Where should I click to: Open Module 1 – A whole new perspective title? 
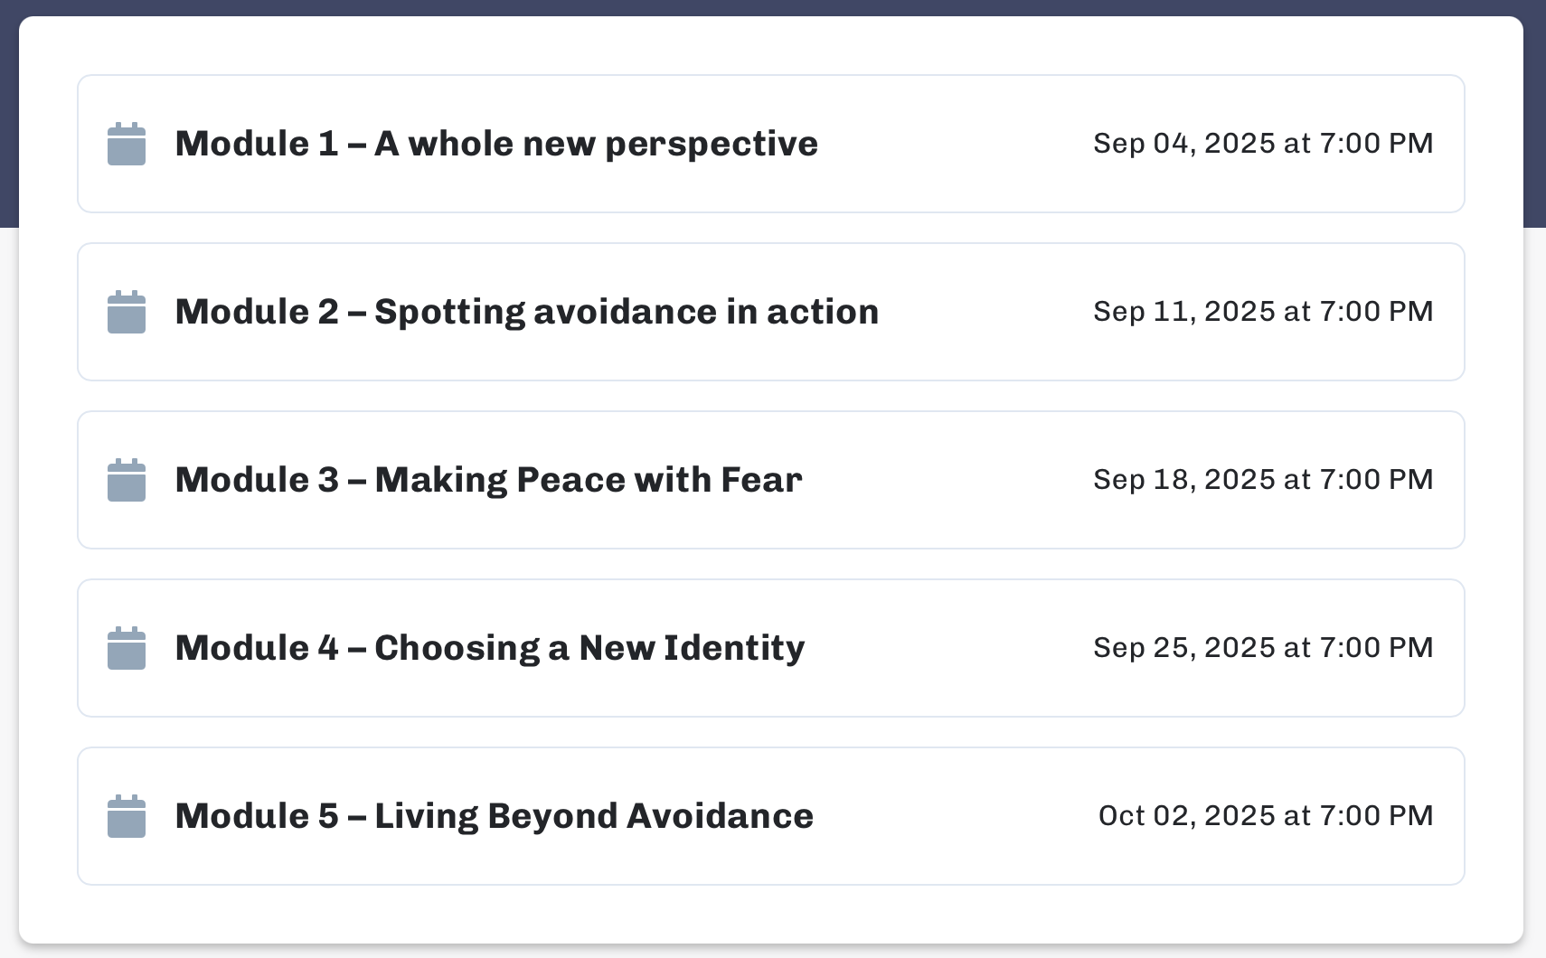pos(496,144)
